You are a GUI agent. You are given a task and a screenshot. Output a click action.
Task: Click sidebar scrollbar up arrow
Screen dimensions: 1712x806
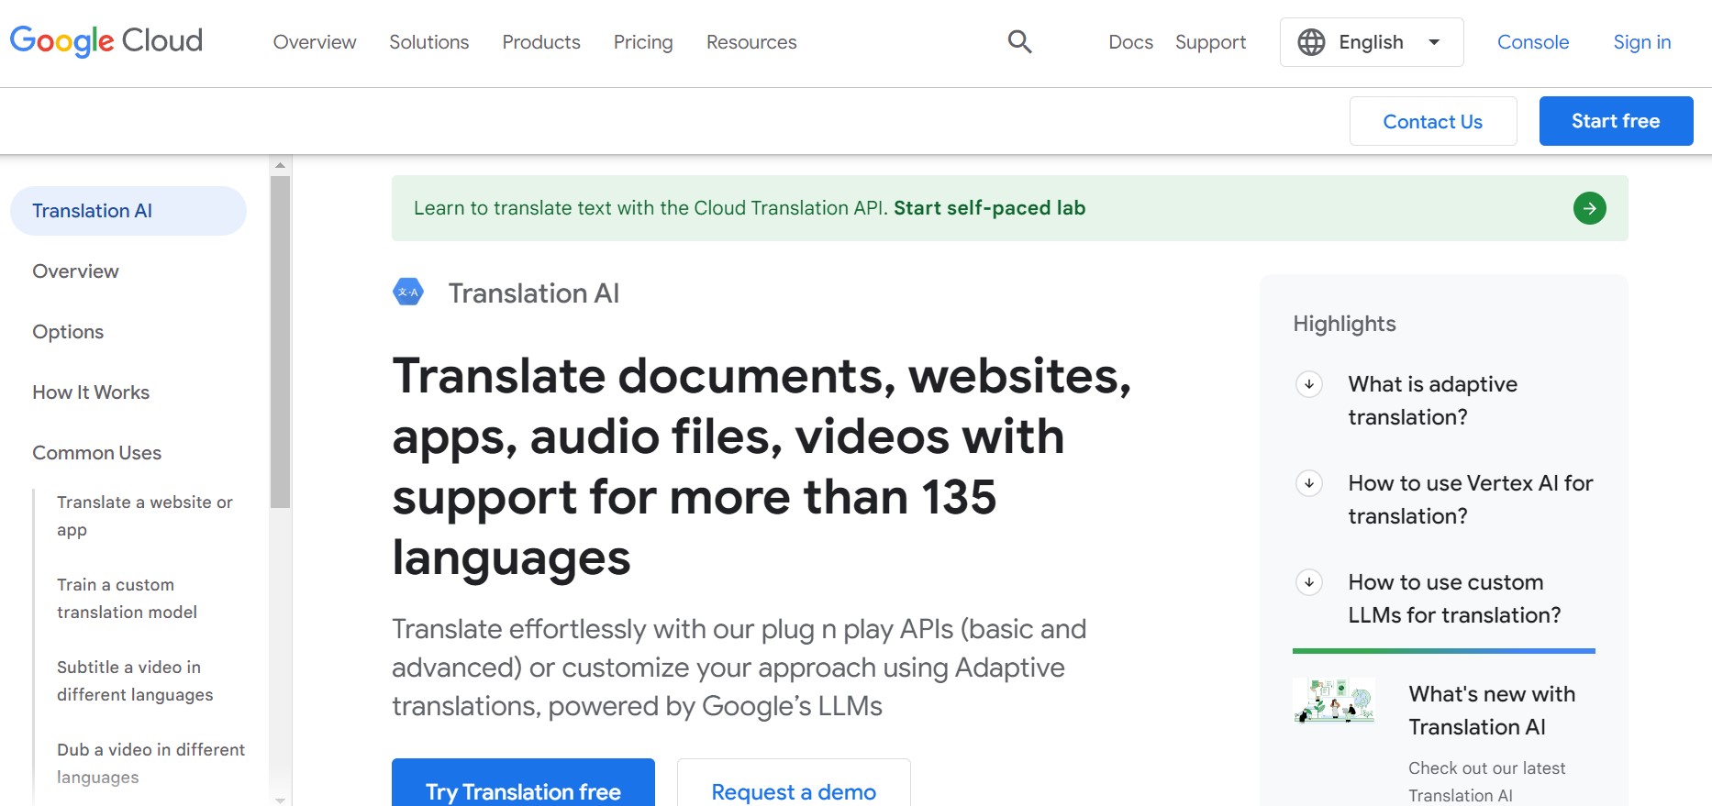coord(281,165)
